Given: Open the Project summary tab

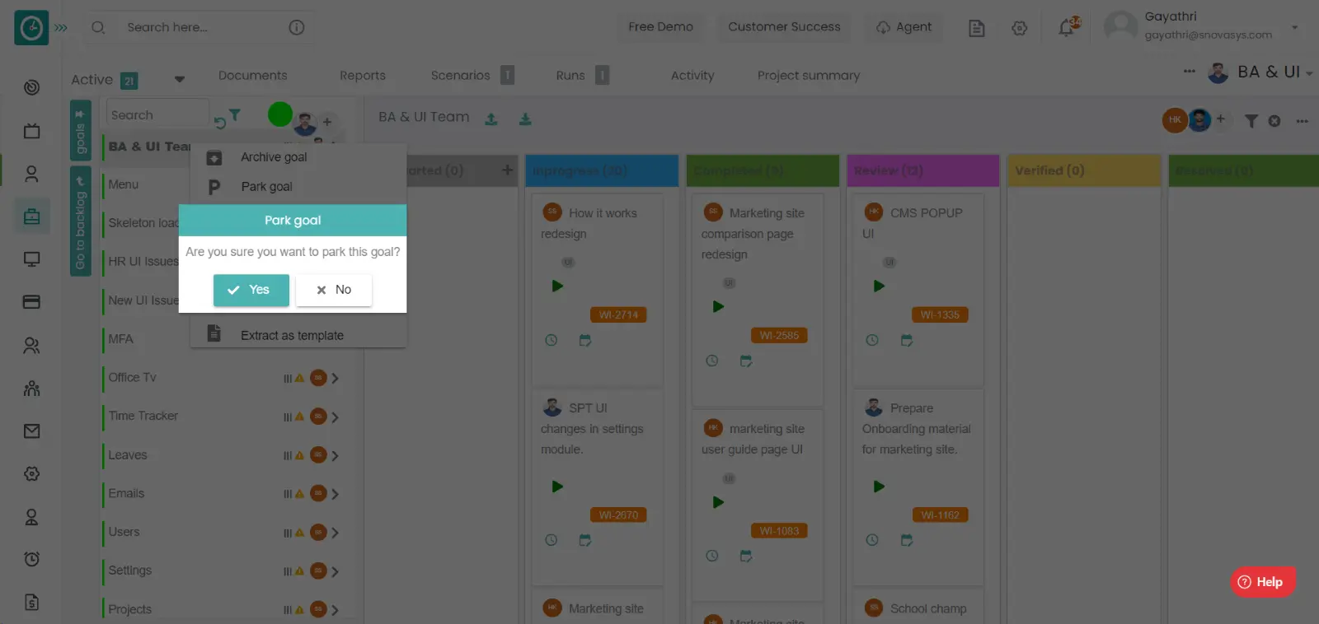Looking at the screenshot, I should pyautogui.click(x=809, y=75).
